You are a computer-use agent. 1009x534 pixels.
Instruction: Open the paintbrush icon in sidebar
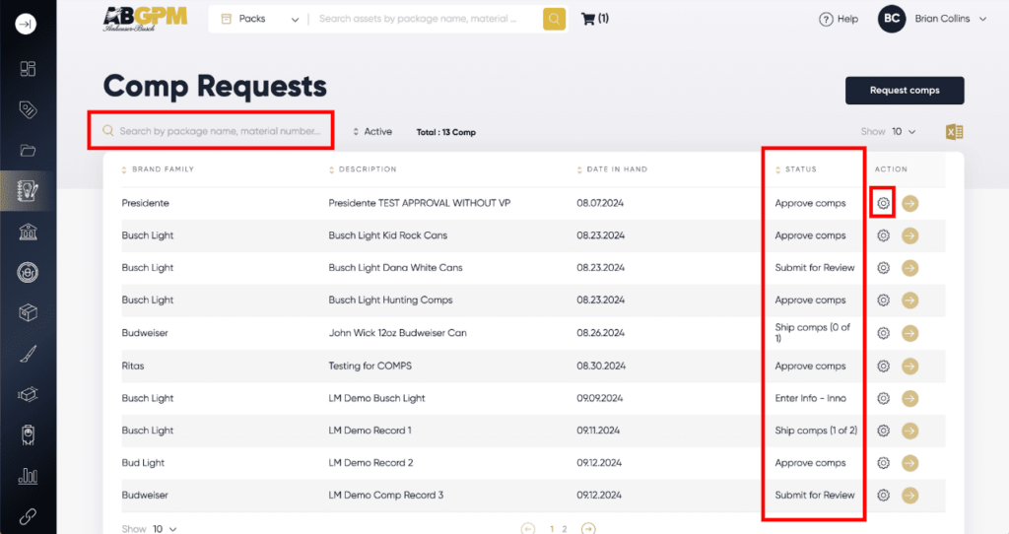click(28, 354)
